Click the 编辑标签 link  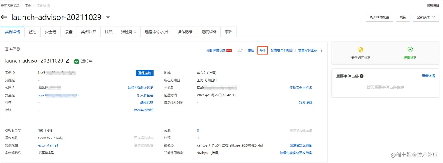(147, 102)
